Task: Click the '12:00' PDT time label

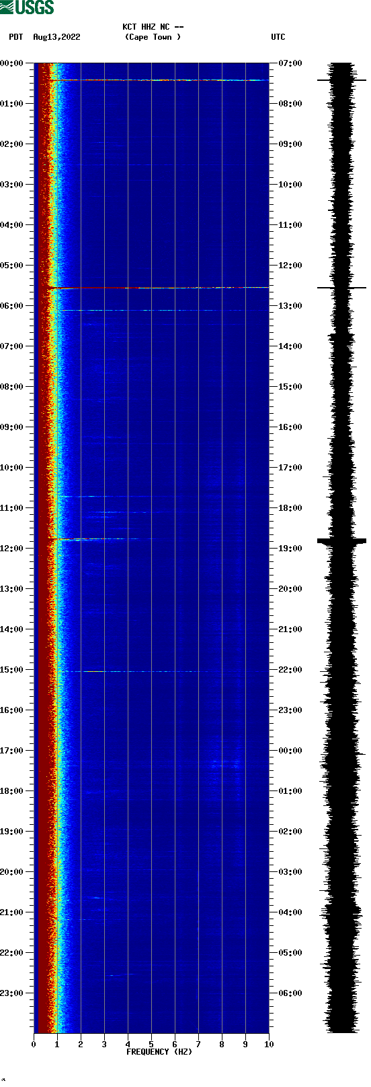Action: (x=11, y=549)
